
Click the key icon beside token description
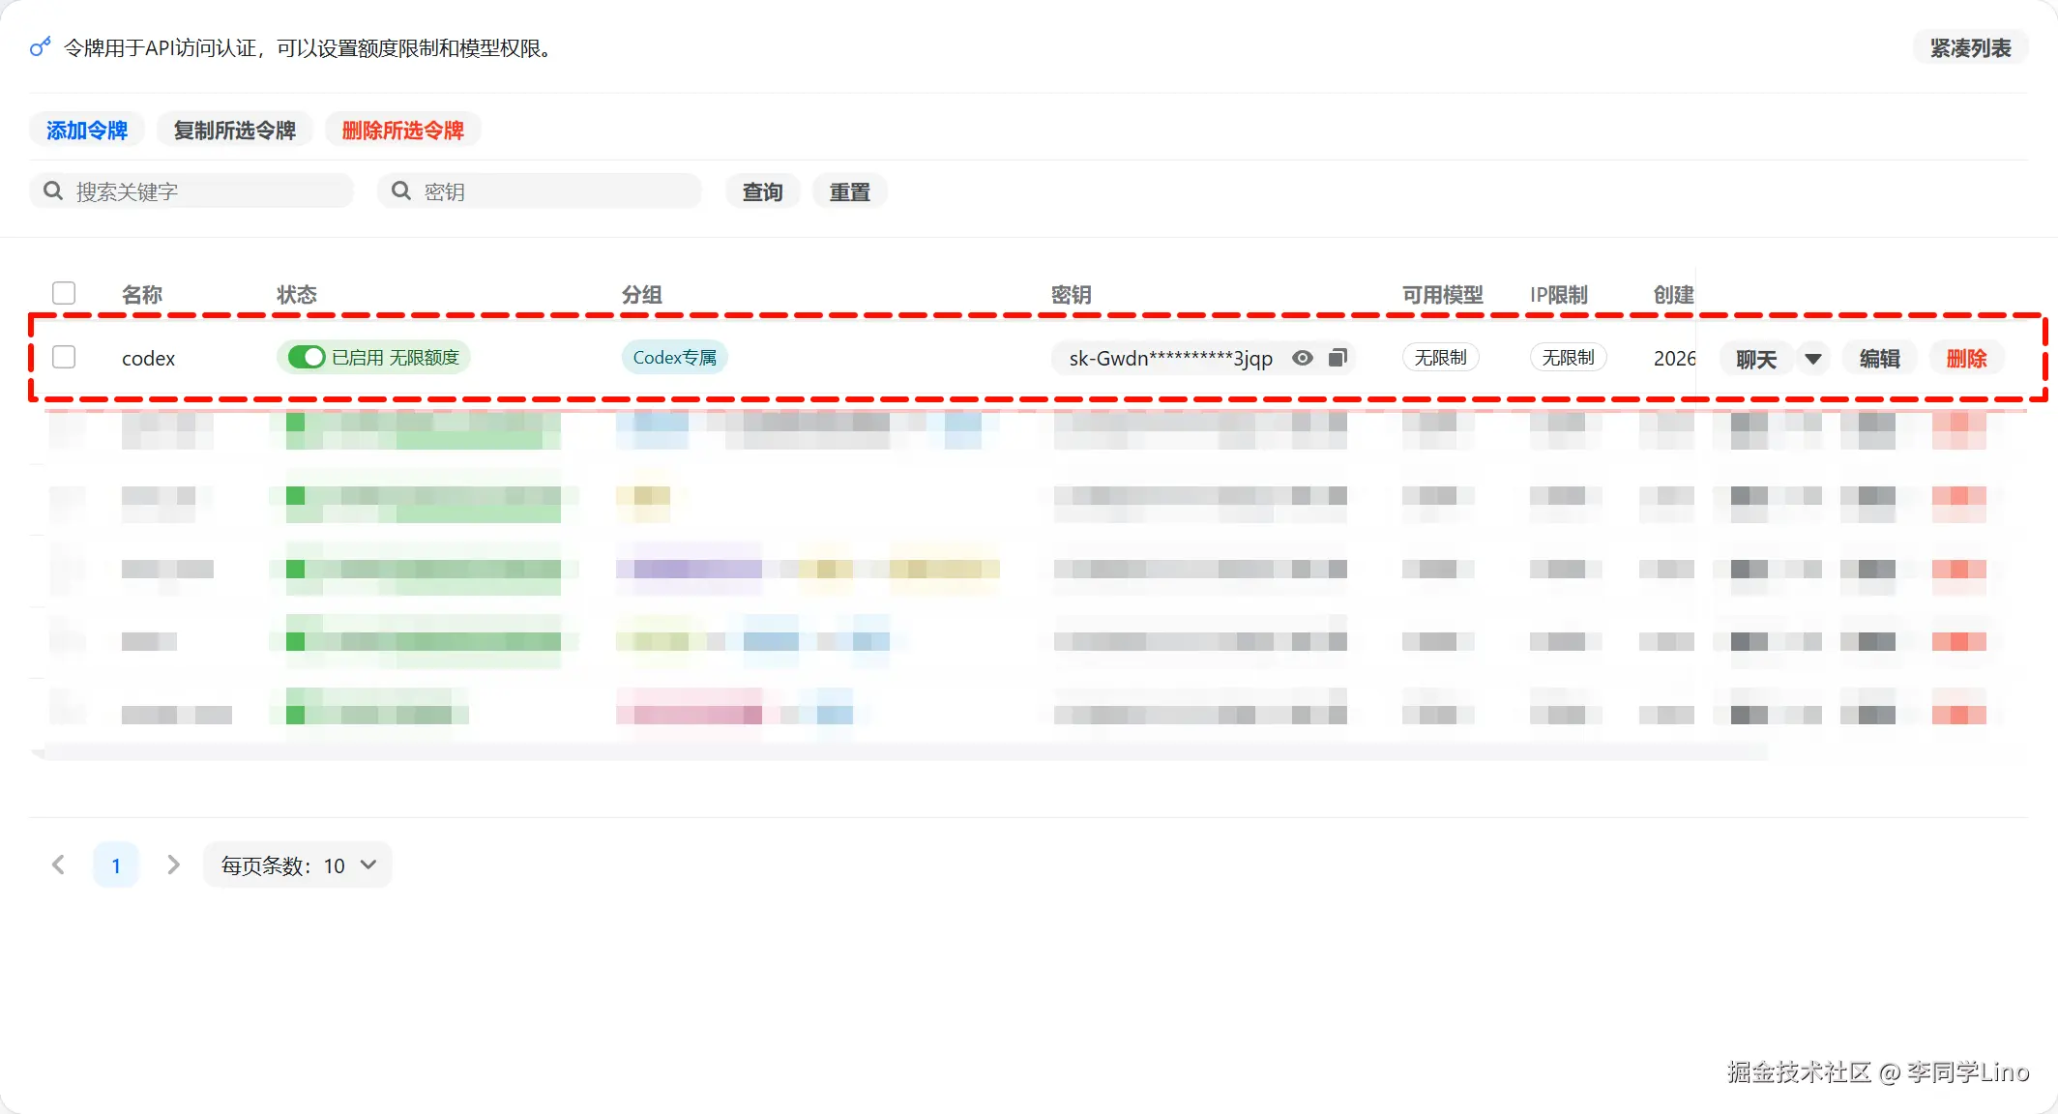[x=40, y=46]
